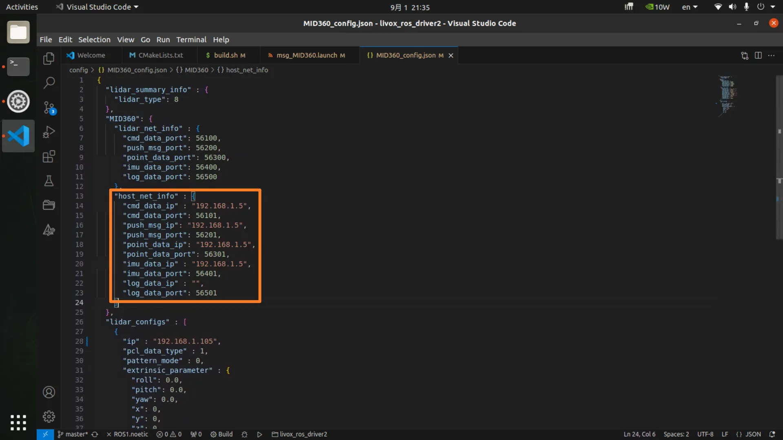Open the Manage gear icon

click(x=49, y=416)
